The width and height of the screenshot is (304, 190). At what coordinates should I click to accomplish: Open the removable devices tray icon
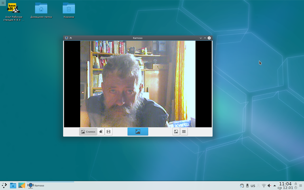pos(247,186)
